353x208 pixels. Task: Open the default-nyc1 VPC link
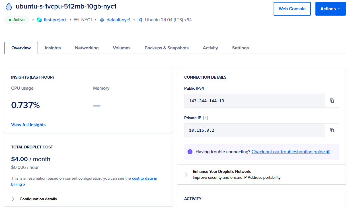pos(118,20)
